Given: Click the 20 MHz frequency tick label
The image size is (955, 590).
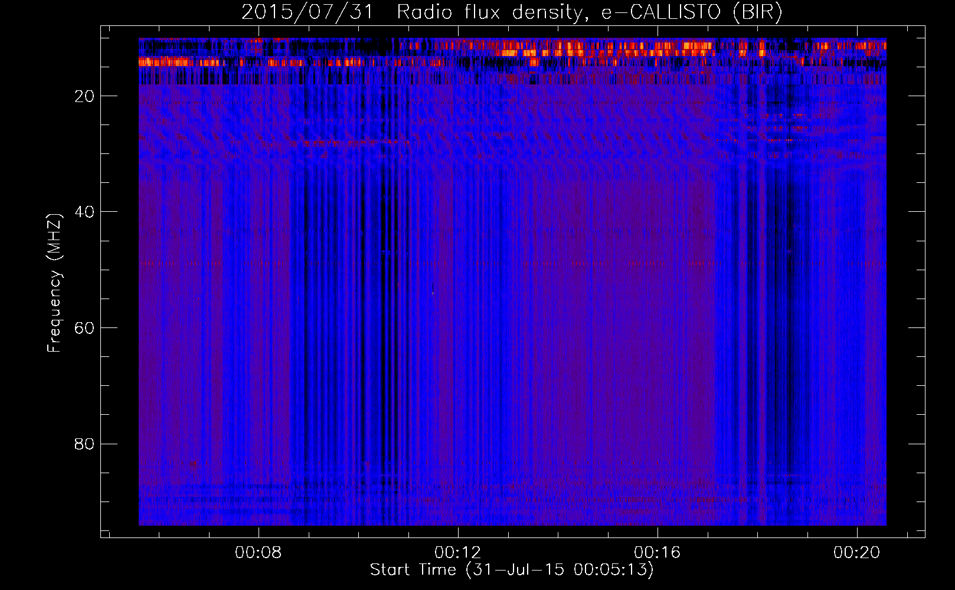Looking at the screenshot, I should pyautogui.click(x=84, y=96).
